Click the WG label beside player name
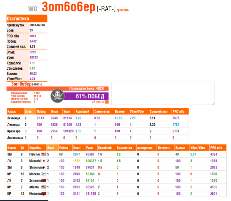This screenshot has height=201, width=231. pyautogui.click(x=33, y=9)
